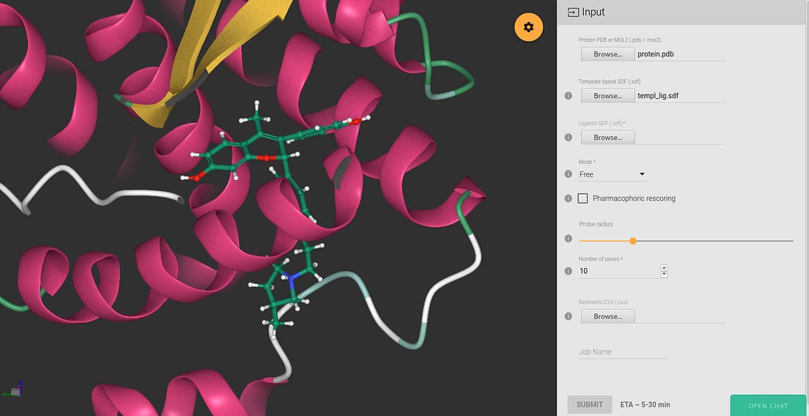Browse for Restraints CSV file
Screen dimensions: 809x416
point(607,316)
